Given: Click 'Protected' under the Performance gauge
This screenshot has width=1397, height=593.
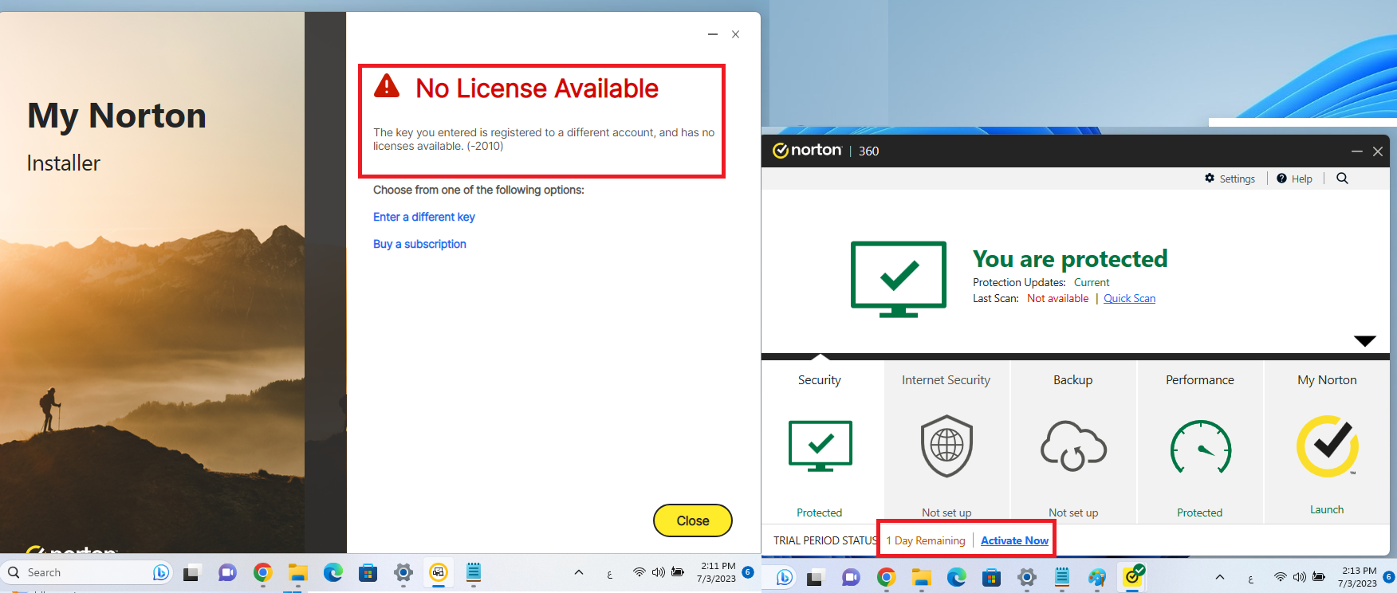Looking at the screenshot, I should pyautogui.click(x=1200, y=512).
